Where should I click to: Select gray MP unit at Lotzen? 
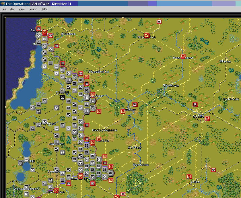pos(26,160)
